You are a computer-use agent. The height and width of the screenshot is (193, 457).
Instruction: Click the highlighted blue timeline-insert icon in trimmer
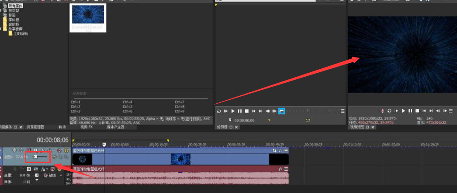[281, 111]
